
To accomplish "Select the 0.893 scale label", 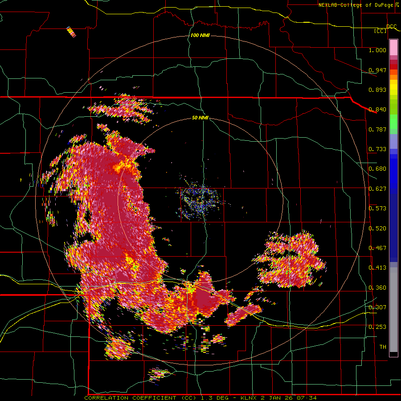I will point(377,90).
